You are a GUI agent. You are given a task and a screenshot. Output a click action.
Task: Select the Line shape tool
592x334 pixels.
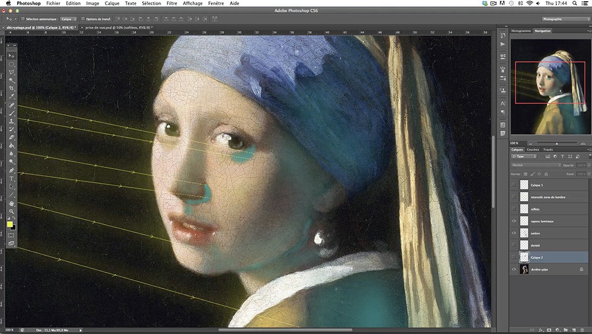click(11, 195)
